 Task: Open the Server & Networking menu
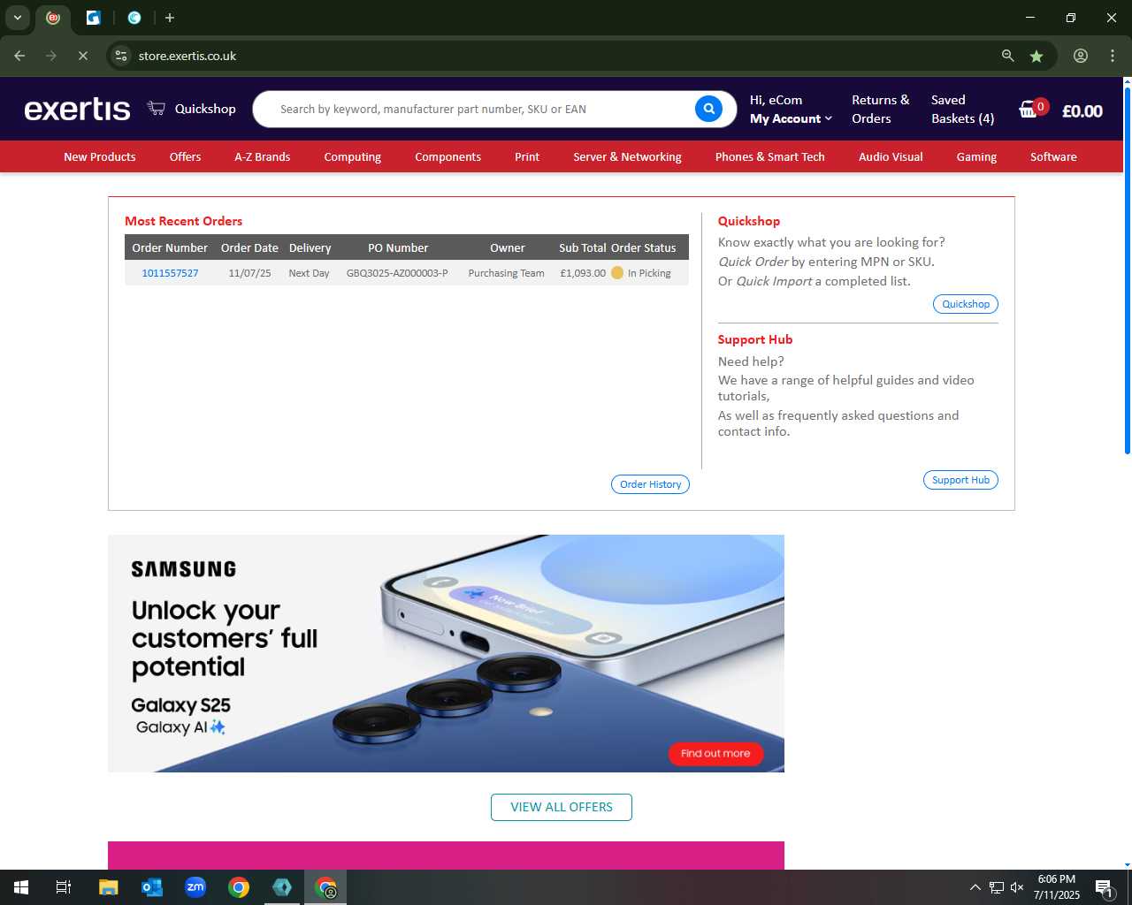point(627,156)
